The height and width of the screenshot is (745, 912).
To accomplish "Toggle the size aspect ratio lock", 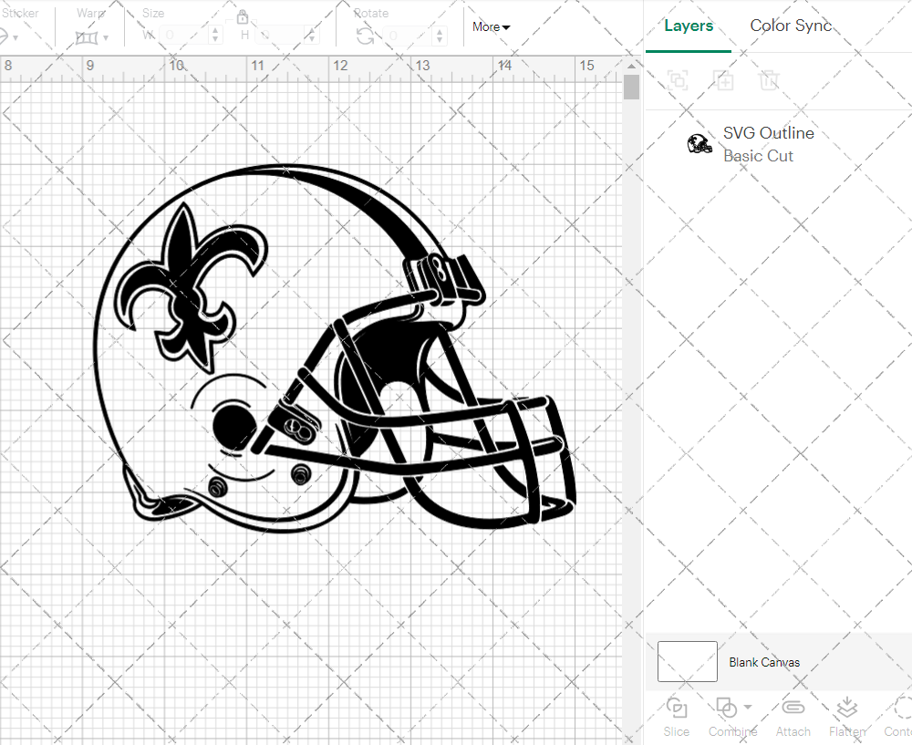I will tap(243, 17).
